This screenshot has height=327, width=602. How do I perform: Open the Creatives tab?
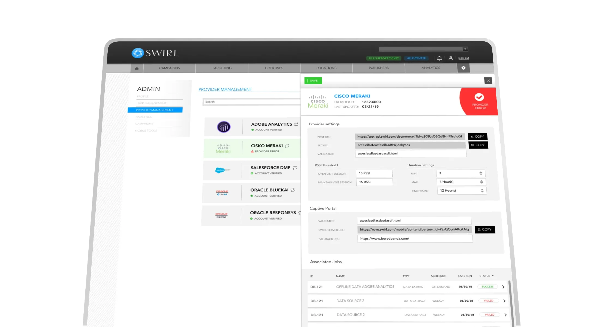point(274,68)
